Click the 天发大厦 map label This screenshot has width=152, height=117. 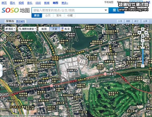point(83,112)
